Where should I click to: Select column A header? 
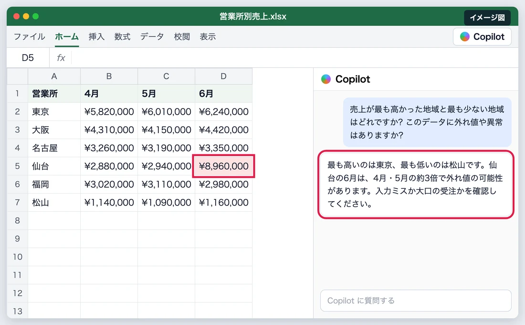[54, 76]
